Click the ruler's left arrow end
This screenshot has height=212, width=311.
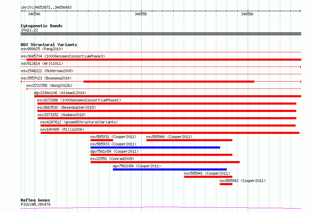pyautogui.click(x=22, y=11)
